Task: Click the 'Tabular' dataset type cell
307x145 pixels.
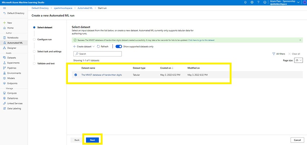Action: [x=136, y=75]
